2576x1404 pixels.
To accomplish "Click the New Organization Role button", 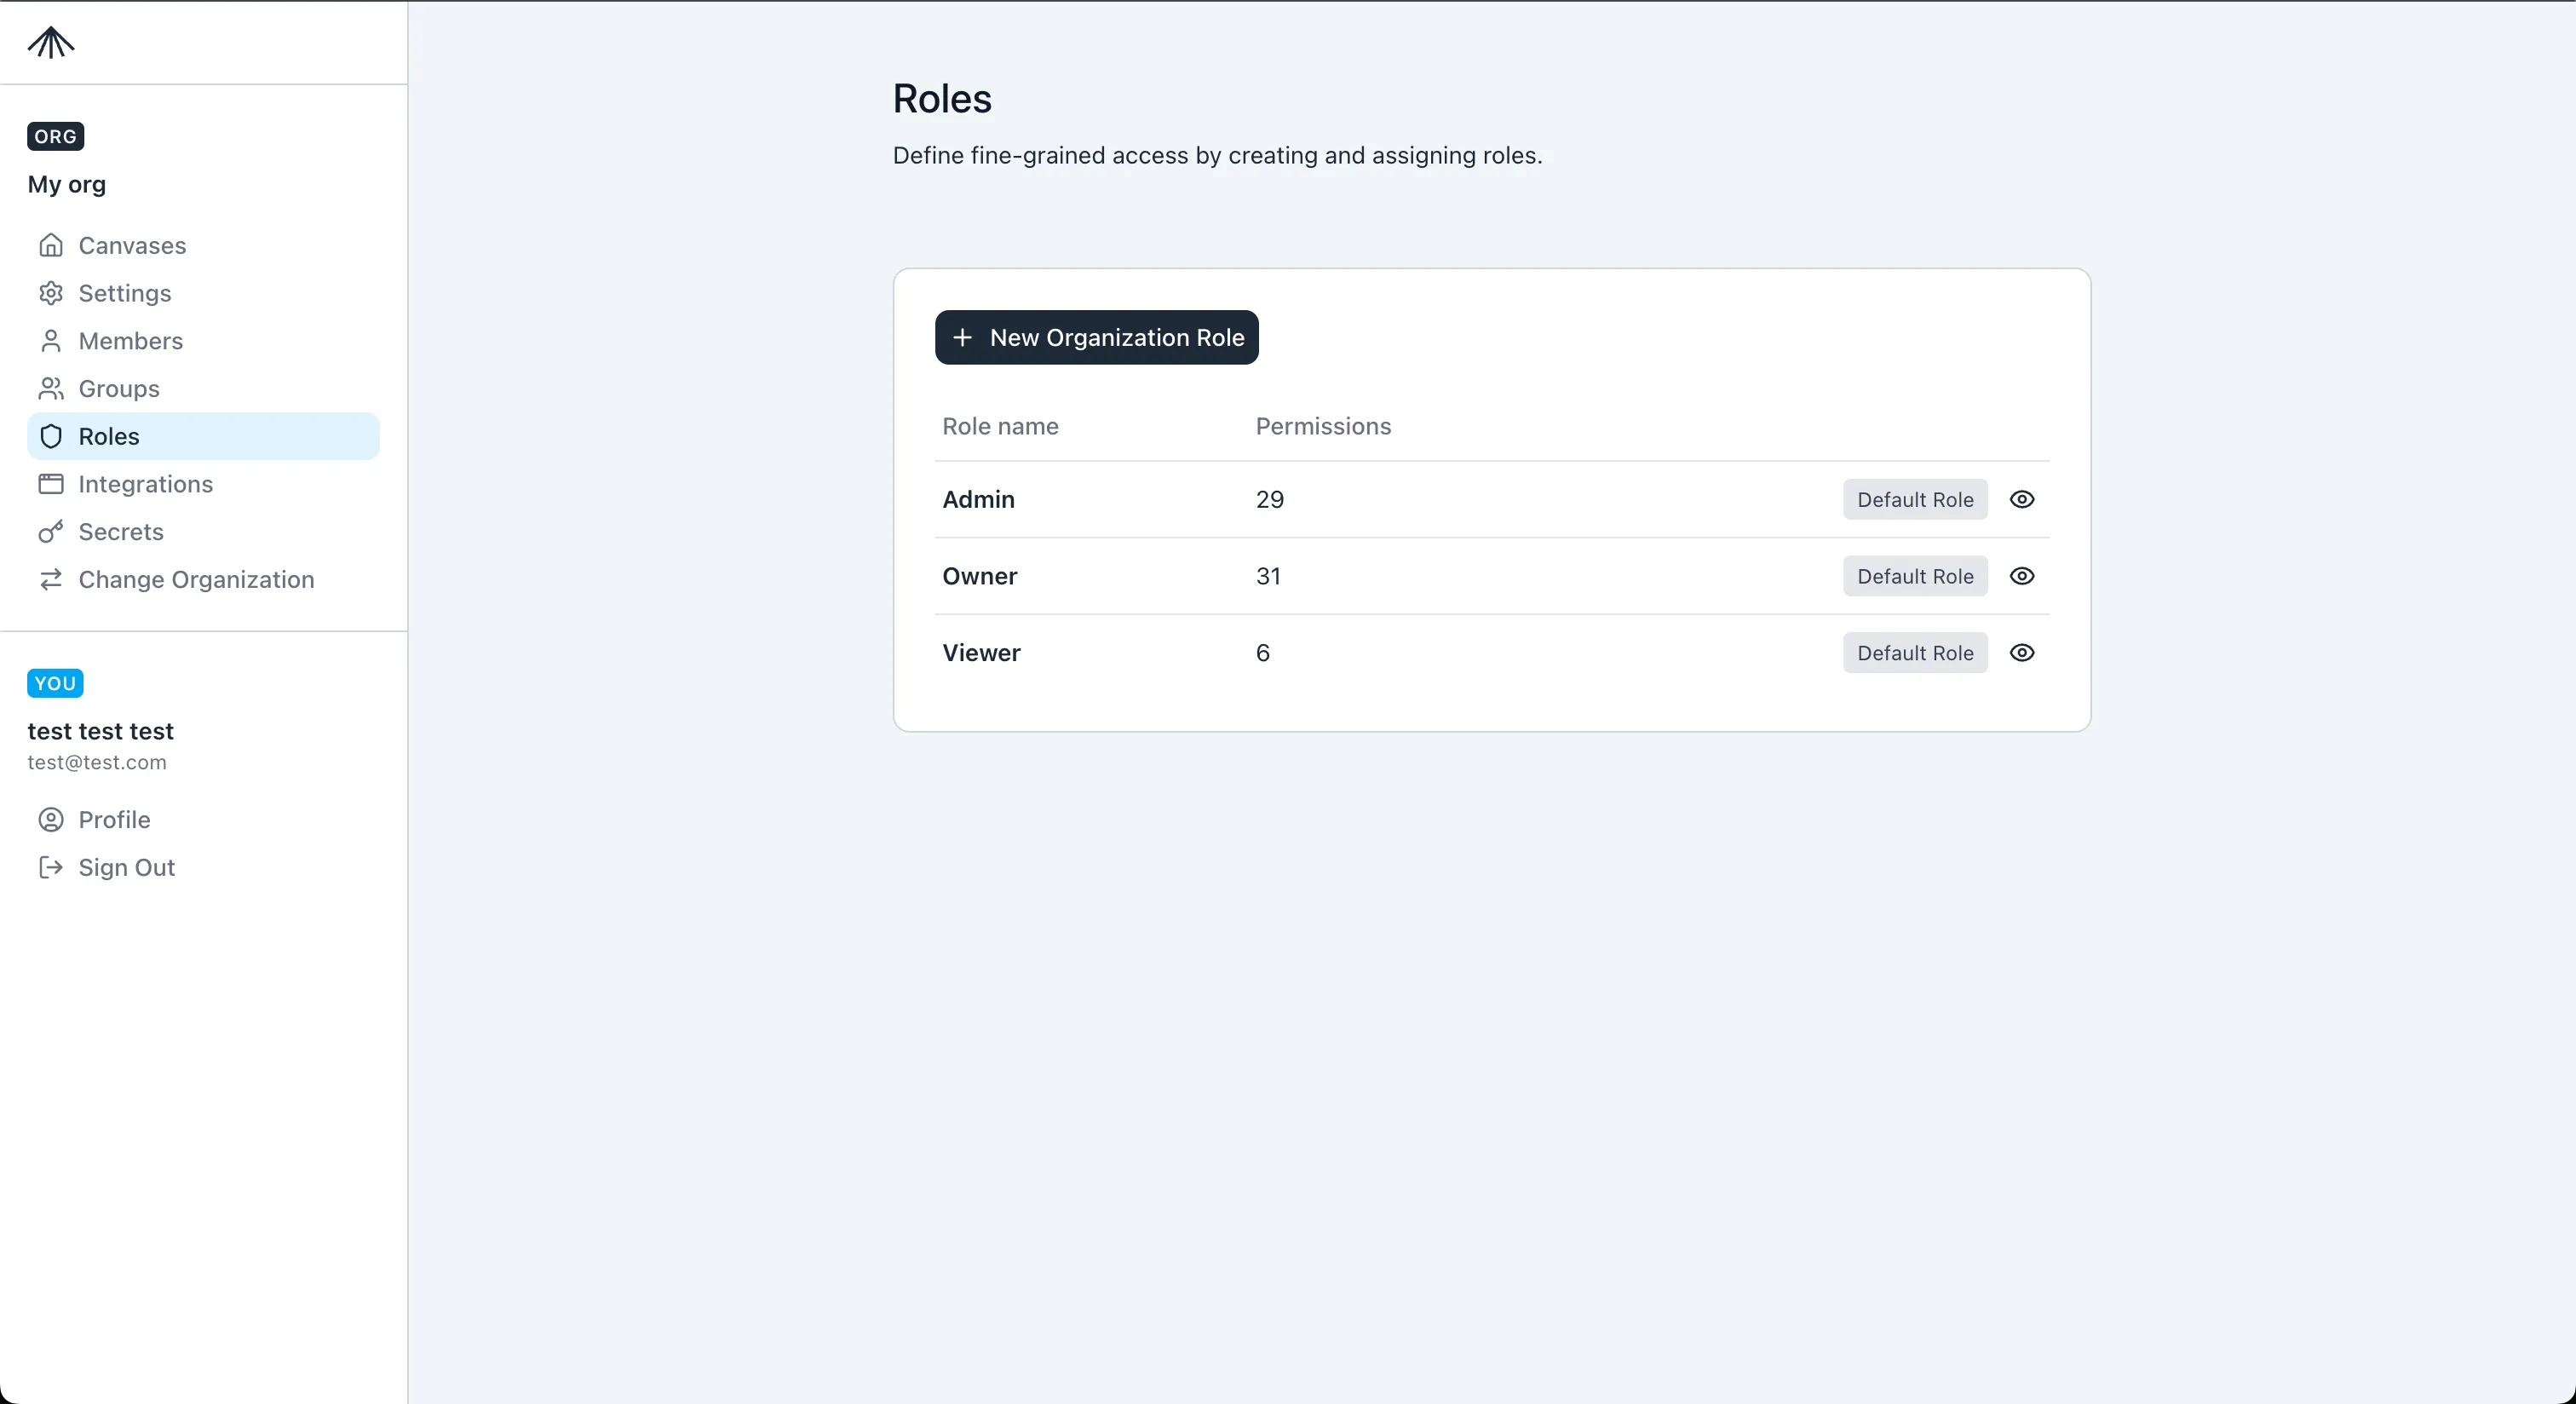I will pyautogui.click(x=1096, y=338).
